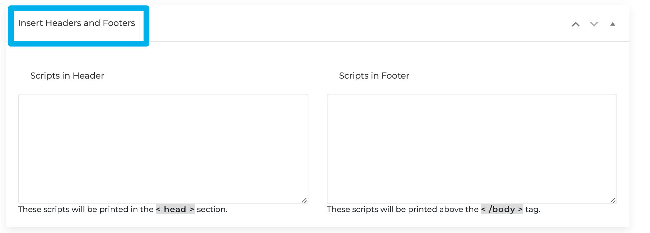The image size is (650, 233).
Task: Click the Scripts in Footer label
Action: click(373, 76)
